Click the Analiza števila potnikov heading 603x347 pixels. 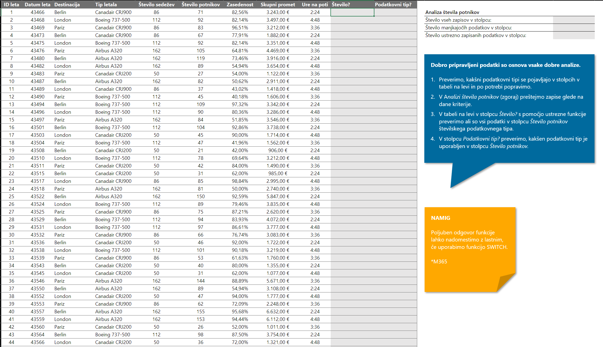point(452,12)
